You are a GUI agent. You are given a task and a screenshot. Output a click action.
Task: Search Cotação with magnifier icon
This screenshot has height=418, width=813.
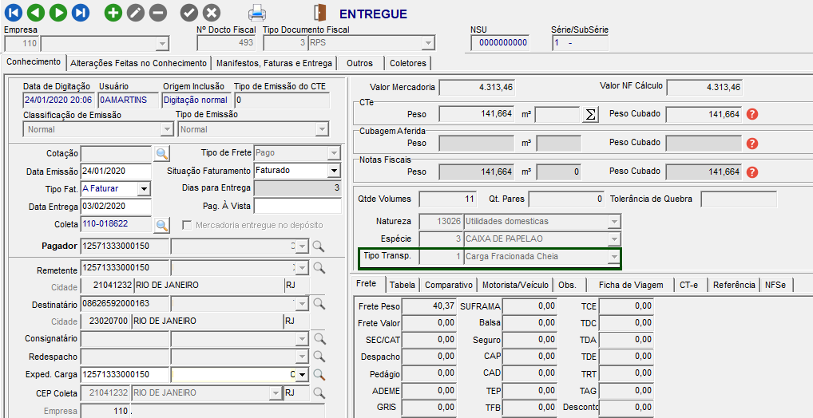pos(161,153)
